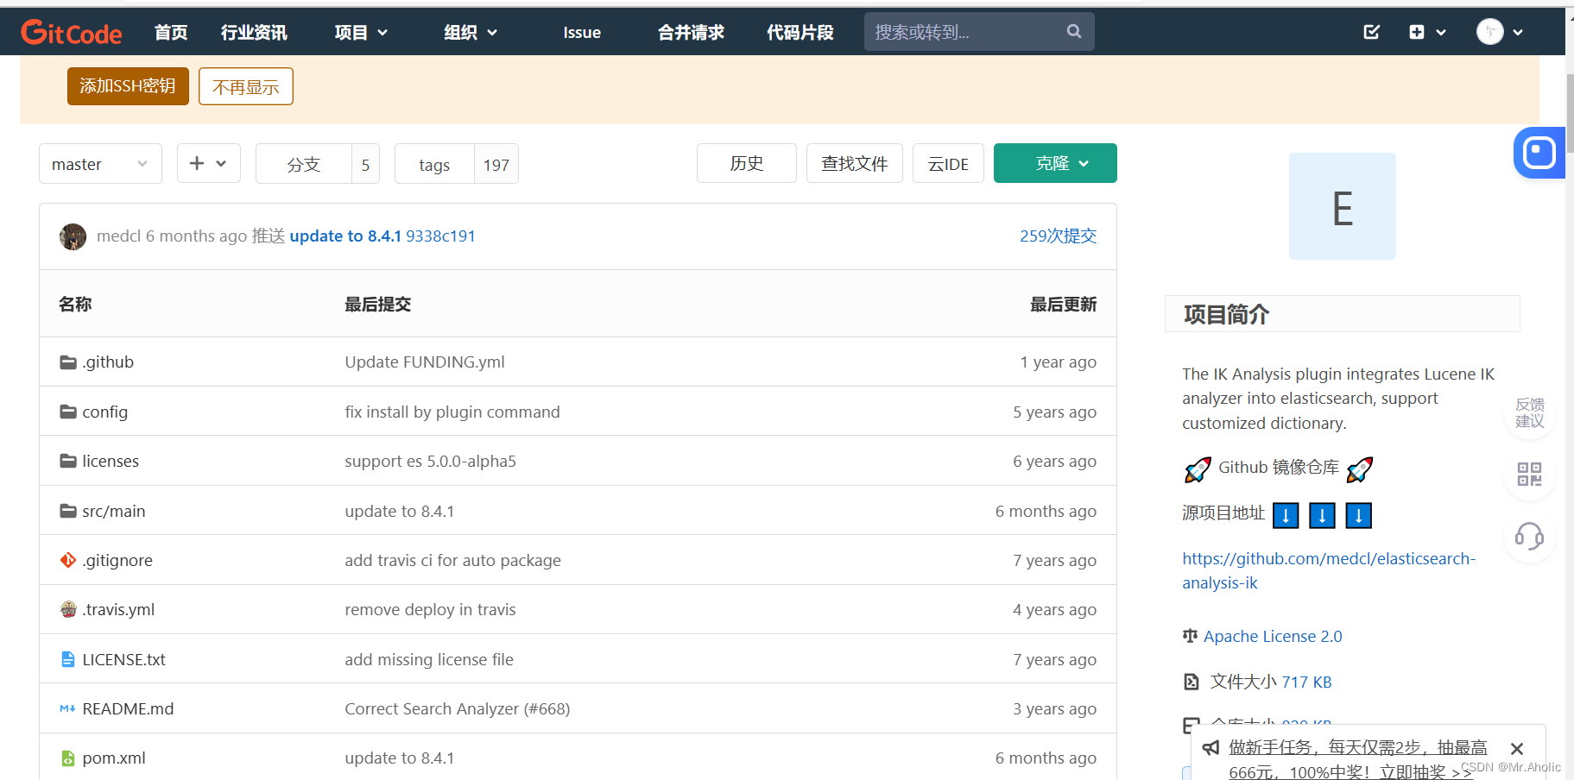The image size is (1574, 780).
Task: Click commit hash 9338c191
Action: pyautogui.click(x=440, y=236)
